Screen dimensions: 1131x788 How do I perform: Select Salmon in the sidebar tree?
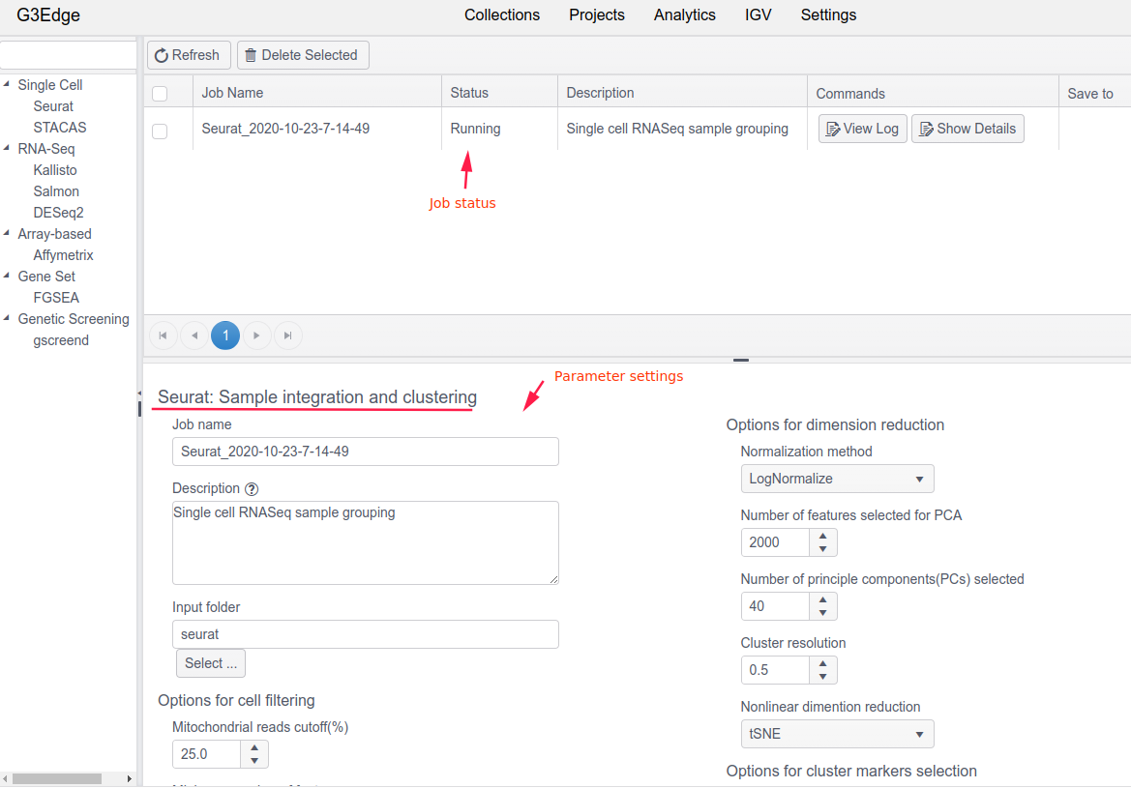tap(56, 191)
